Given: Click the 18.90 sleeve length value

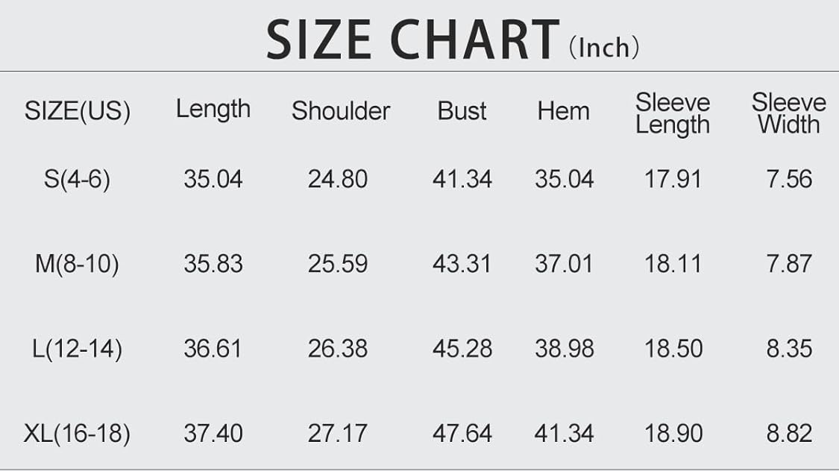Looking at the screenshot, I should tap(673, 433).
